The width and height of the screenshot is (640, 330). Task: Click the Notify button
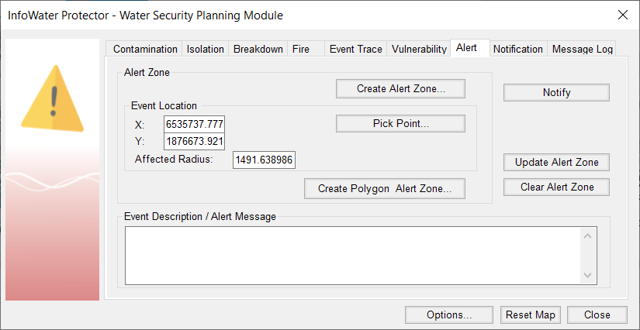(x=556, y=92)
